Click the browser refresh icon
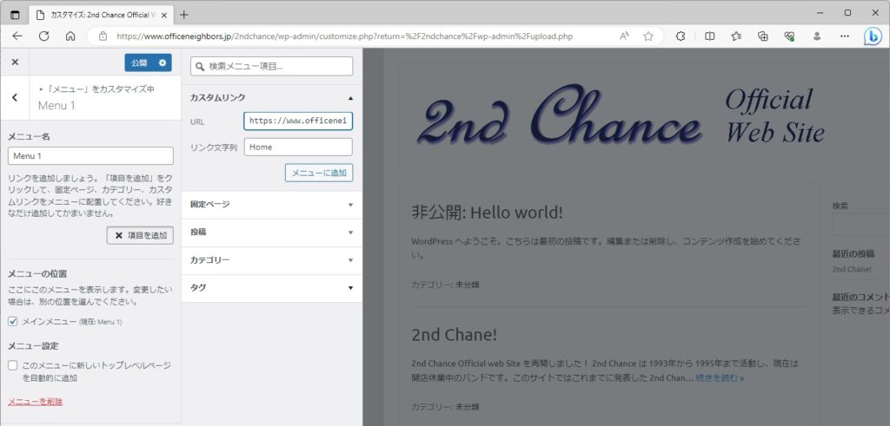This screenshot has height=426, width=890. coord(43,36)
